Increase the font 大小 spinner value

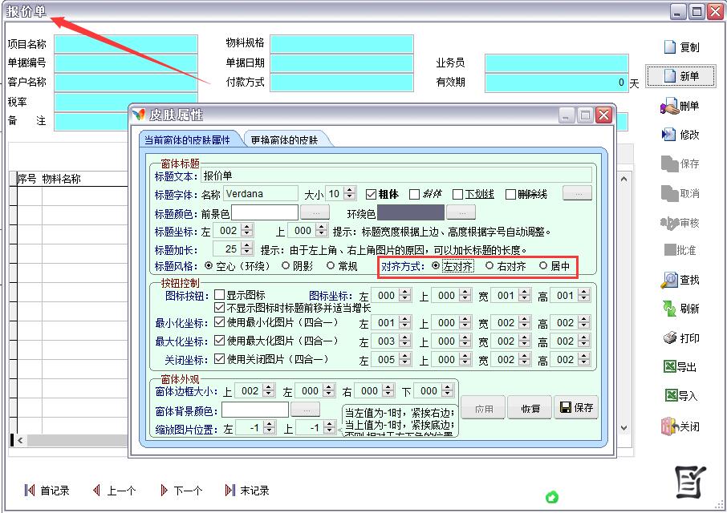[351, 190]
